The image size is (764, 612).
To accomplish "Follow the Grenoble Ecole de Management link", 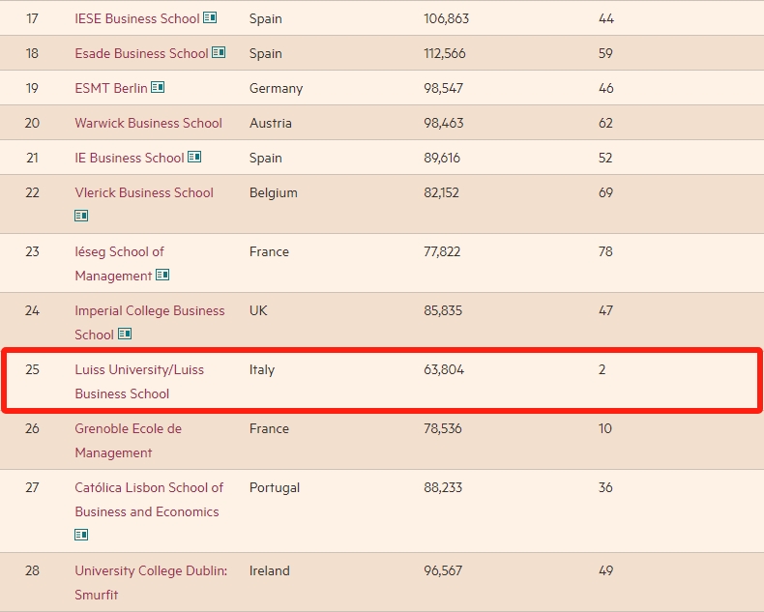I will point(129,441).
